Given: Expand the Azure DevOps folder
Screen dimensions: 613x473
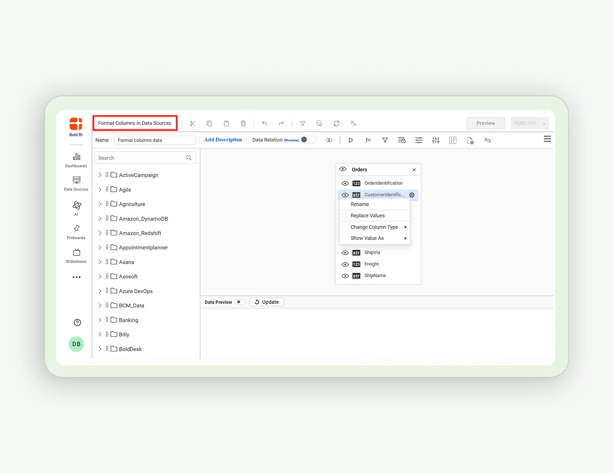Looking at the screenshot, I should click(x=100, y=291).
